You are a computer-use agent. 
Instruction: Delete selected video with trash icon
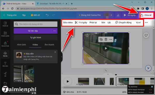pos(106,39)
